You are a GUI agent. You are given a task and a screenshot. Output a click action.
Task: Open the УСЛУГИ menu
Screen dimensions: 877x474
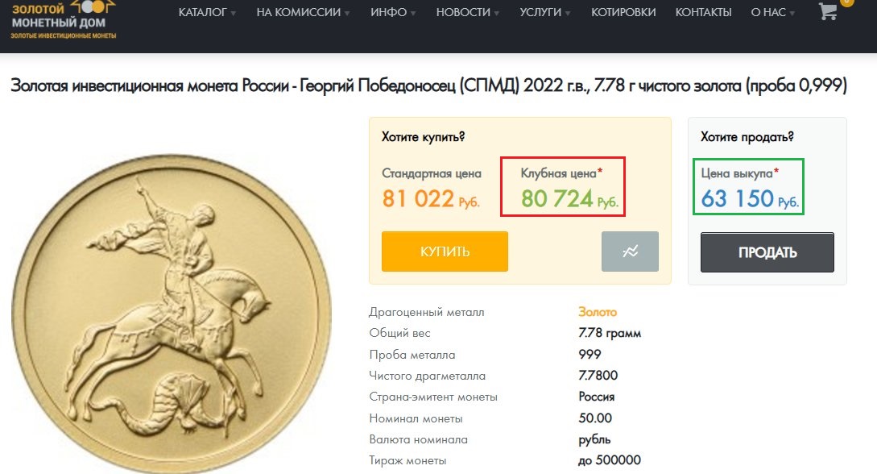click(x=544, y=12)
